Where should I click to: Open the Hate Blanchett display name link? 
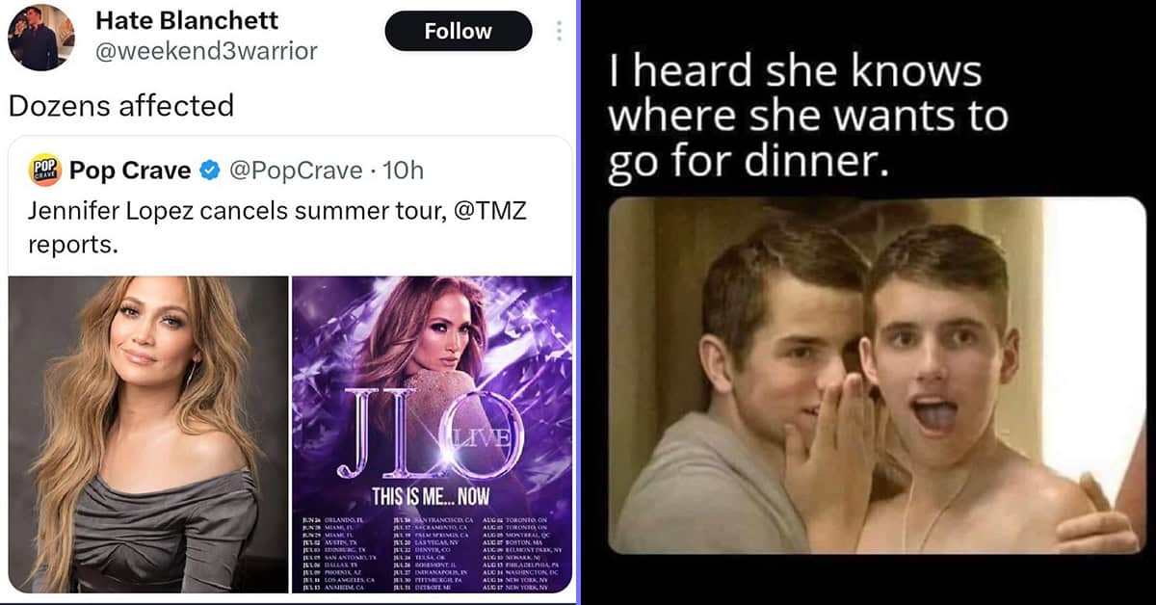tap(186, 20)
